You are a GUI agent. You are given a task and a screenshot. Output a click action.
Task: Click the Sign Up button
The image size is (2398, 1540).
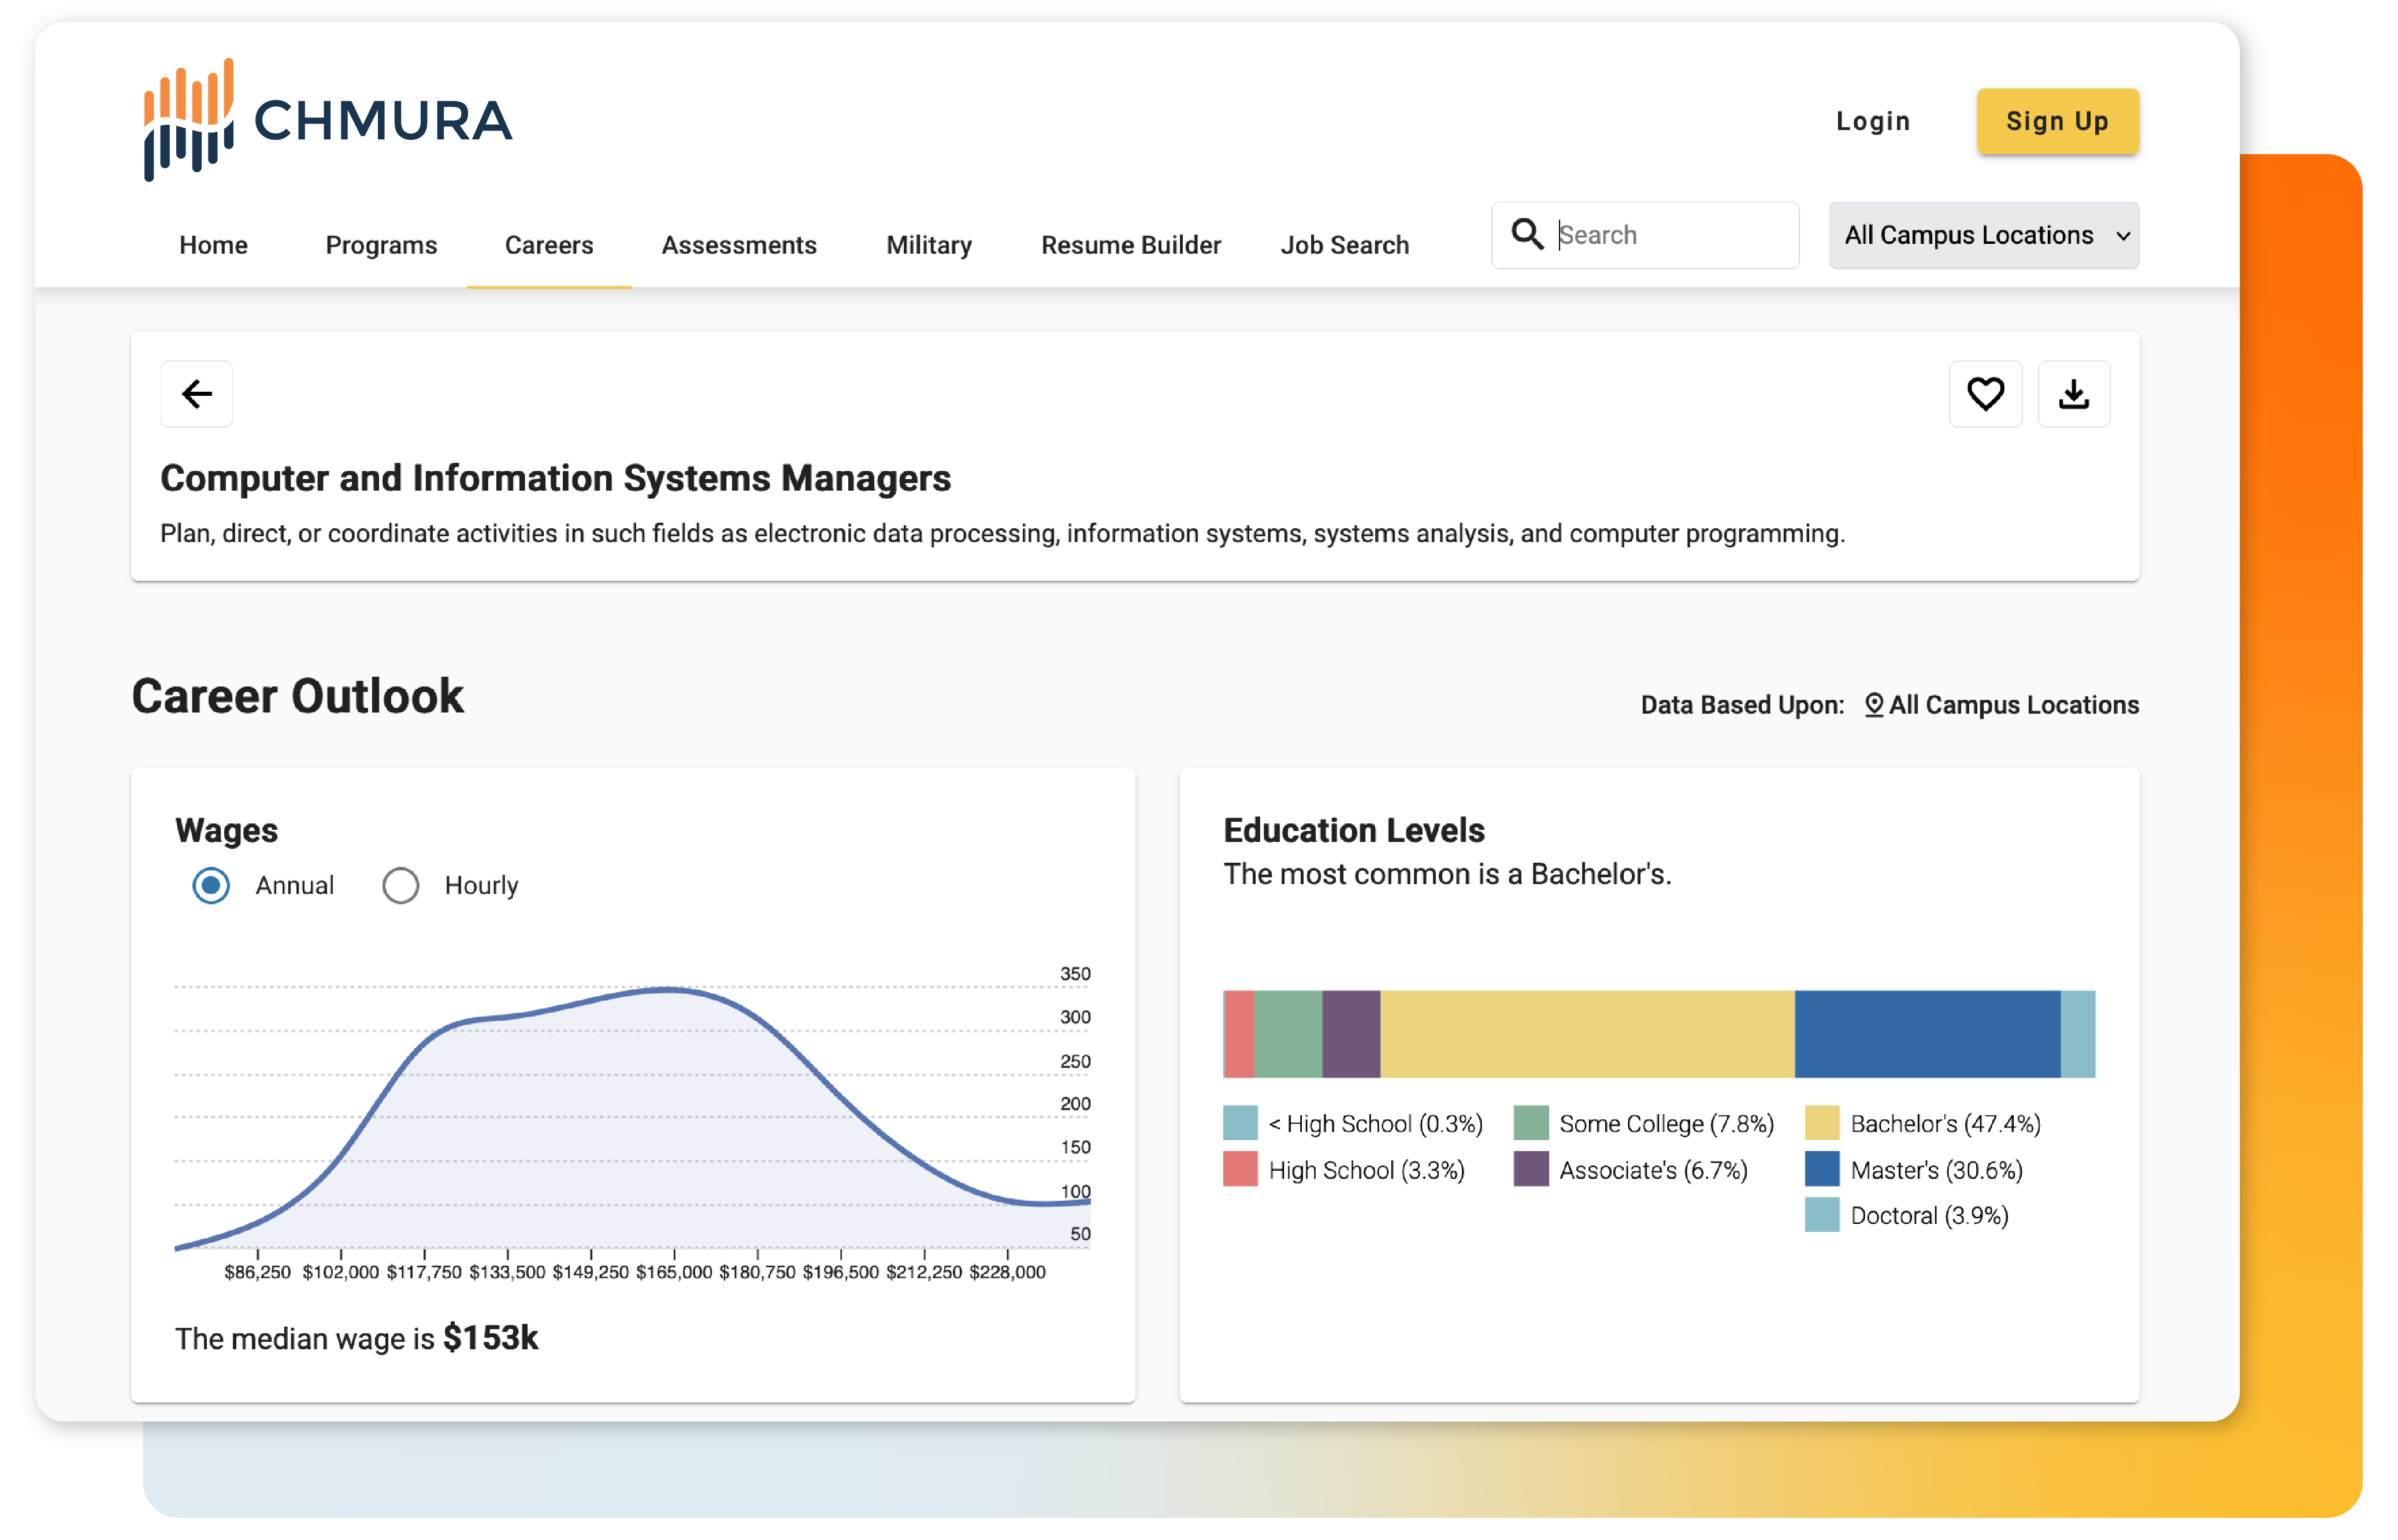pos(2056,121)
